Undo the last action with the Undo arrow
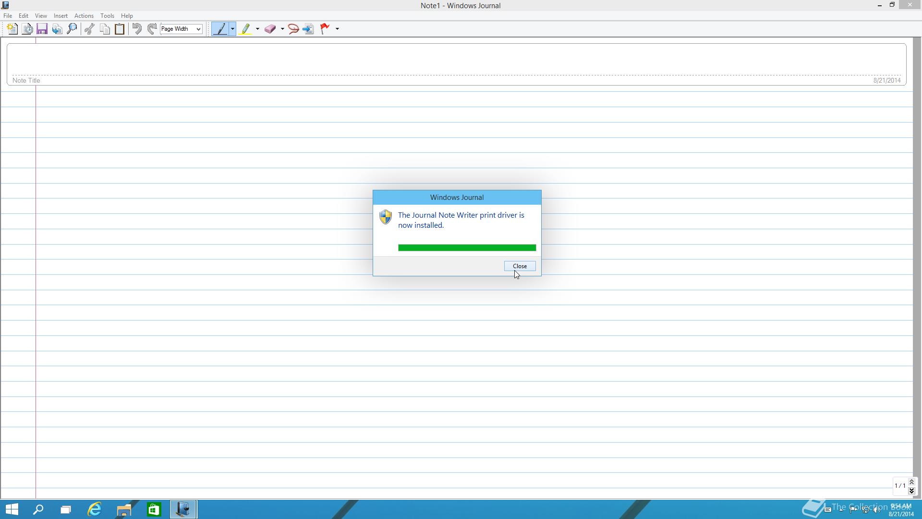 click(x=137, y=29)
